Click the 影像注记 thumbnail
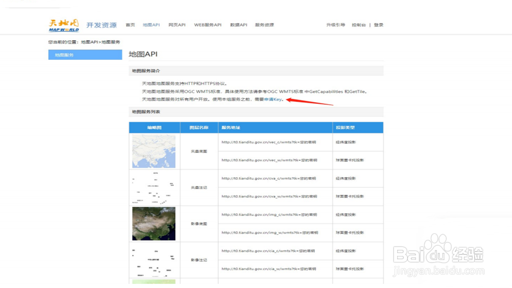The height and width of the screenshot is (288, 512). [154, 260]
